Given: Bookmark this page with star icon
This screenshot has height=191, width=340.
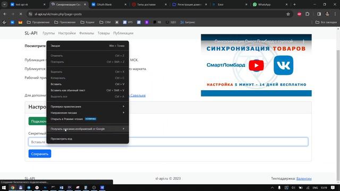Looking at the screenshot, I should (288, 14).
